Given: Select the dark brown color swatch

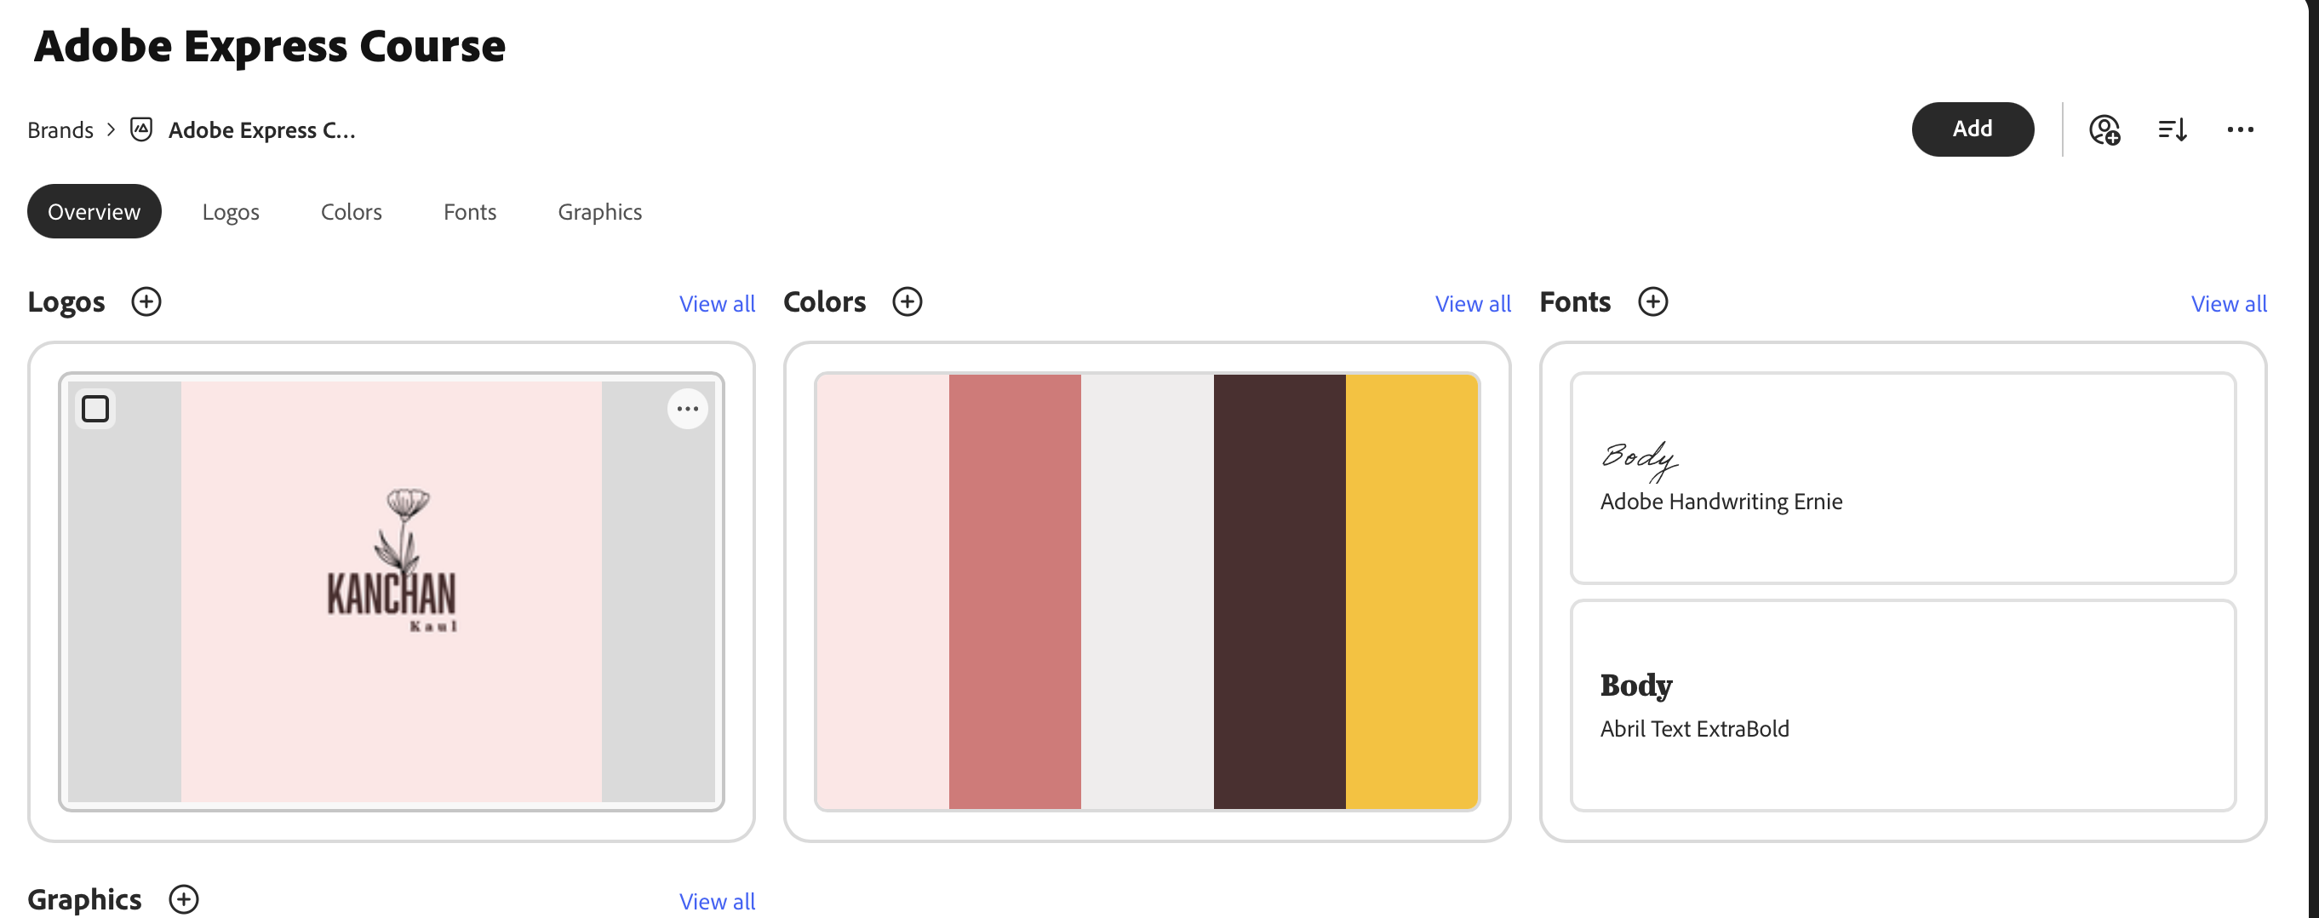Looking at the screenshot, I should point(1280,592).
